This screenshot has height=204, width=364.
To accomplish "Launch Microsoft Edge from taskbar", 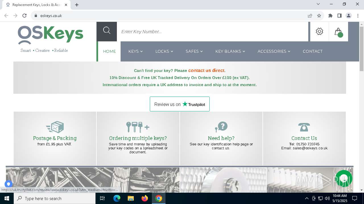I will click(x=117, y=198).
